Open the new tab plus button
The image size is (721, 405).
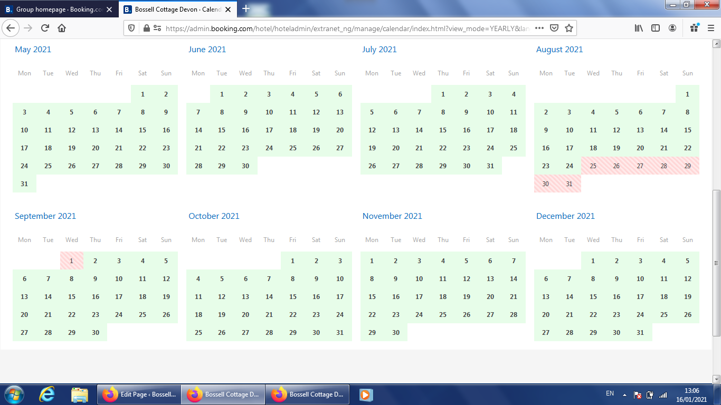point(245,9)
